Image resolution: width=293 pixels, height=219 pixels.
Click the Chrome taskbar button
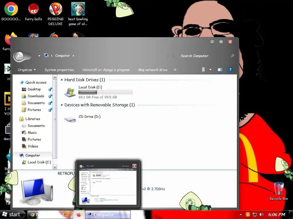pos(50,214)
